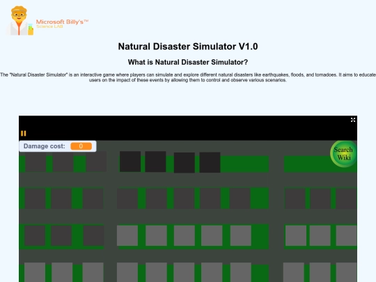Click the Microsoft Billy's scientist logo
The image size is (376, 282).
(x=20, y=21)
